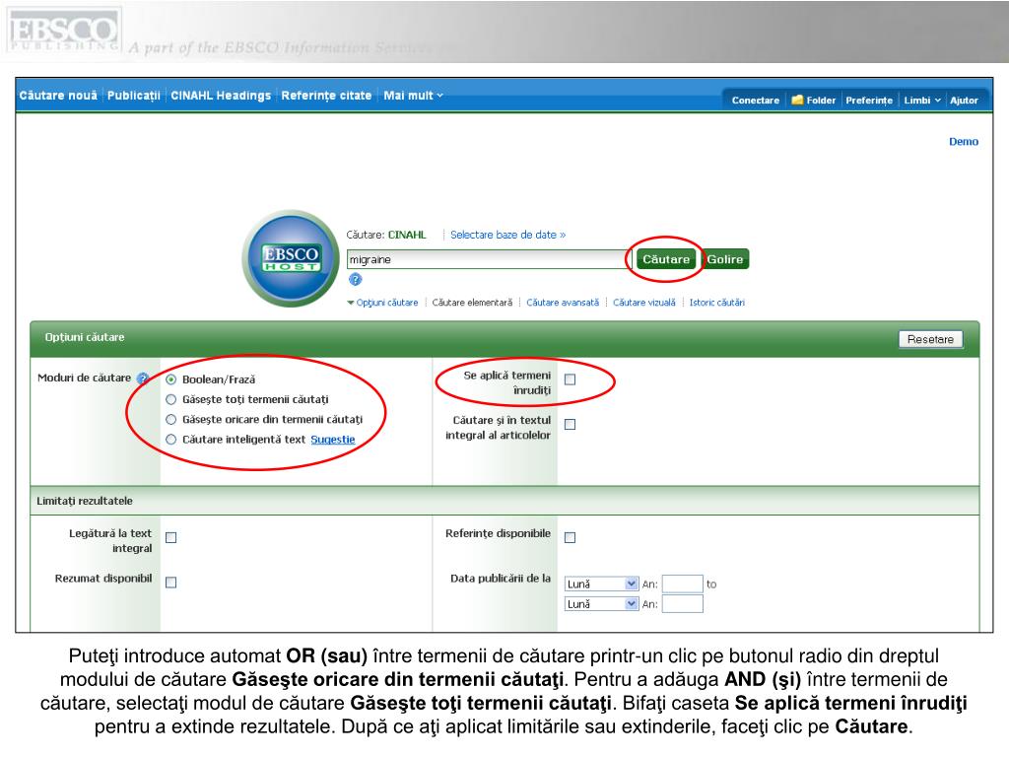The width and height of the screenshot is (1009, 757).
Task: Tick Se aplică termeni înrudiți checkbox
Action: click(571, 379)
